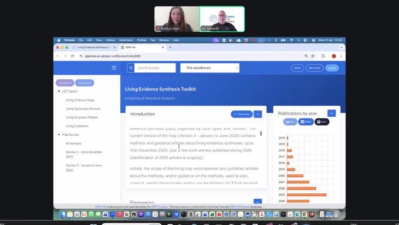Choose Version 1 - Up to December 2025
This screenshot has height=225, width=399.
84,154
